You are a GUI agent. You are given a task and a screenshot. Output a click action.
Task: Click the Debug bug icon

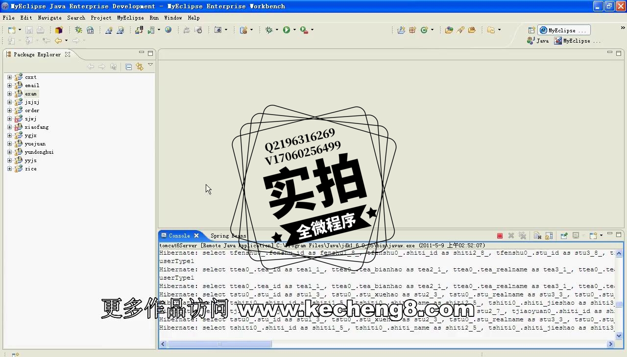point(269,30)
